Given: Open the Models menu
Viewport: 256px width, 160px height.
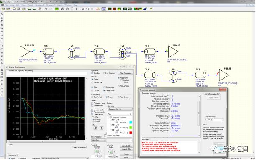Looking at the screenshot, I should [31, 5].
